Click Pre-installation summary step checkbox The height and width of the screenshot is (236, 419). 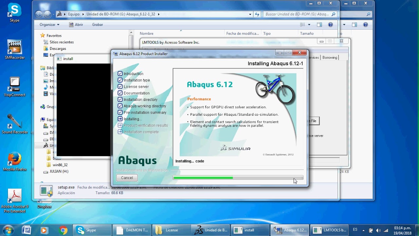click(120, 112)
